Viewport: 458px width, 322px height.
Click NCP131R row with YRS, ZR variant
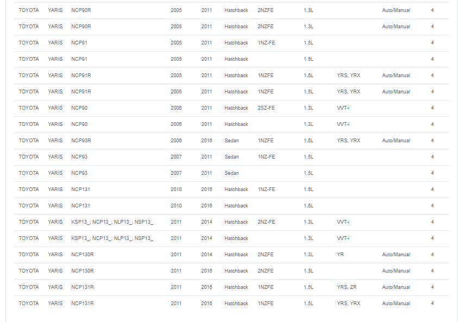(x=231, y=287)
